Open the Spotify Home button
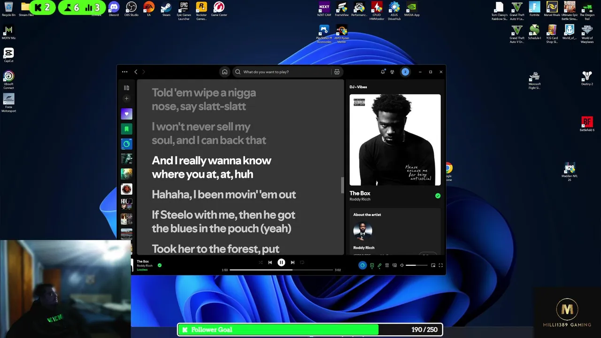Image resolution: width=601 pixels, height=338 pixels. pyautogui.click(x=224, y=72)
